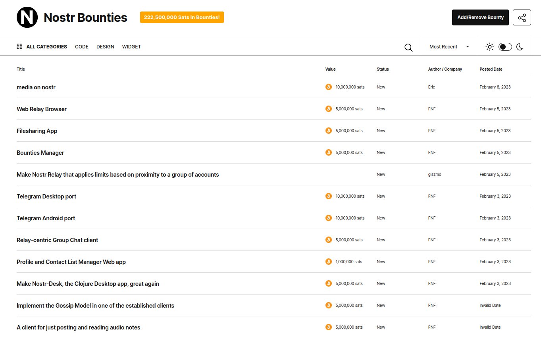Switch to the CODE category

tap(82, 47)
